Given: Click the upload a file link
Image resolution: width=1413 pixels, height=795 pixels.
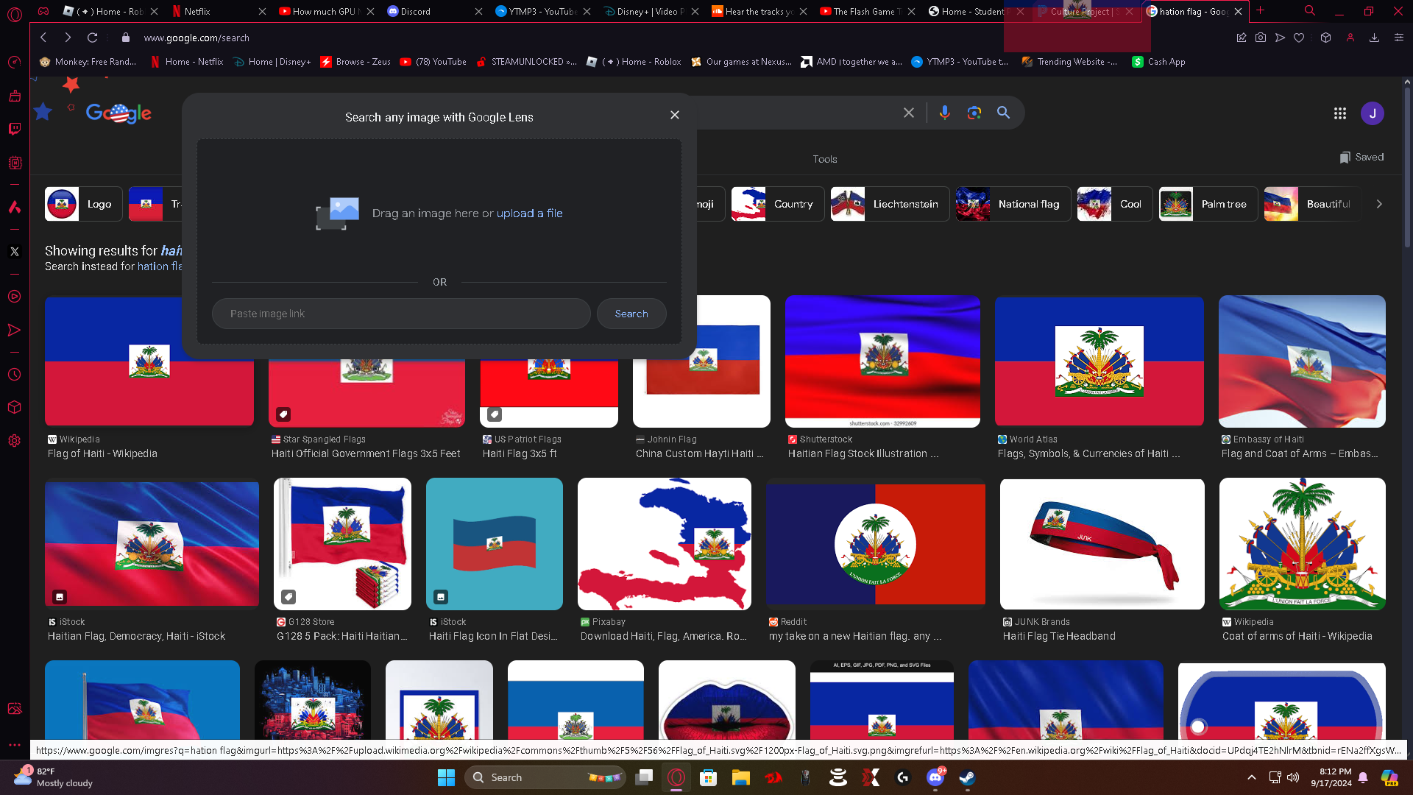Looking at the screenshot, I should click(529, 213).
